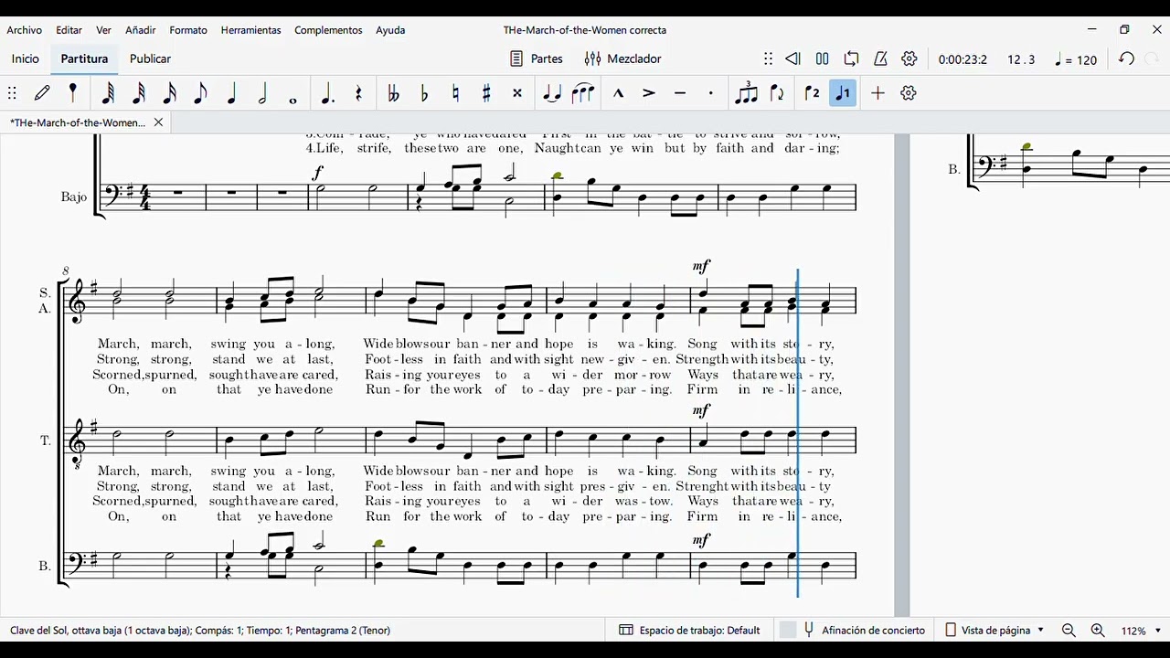Toggle rest input

(x=358, y=93)
